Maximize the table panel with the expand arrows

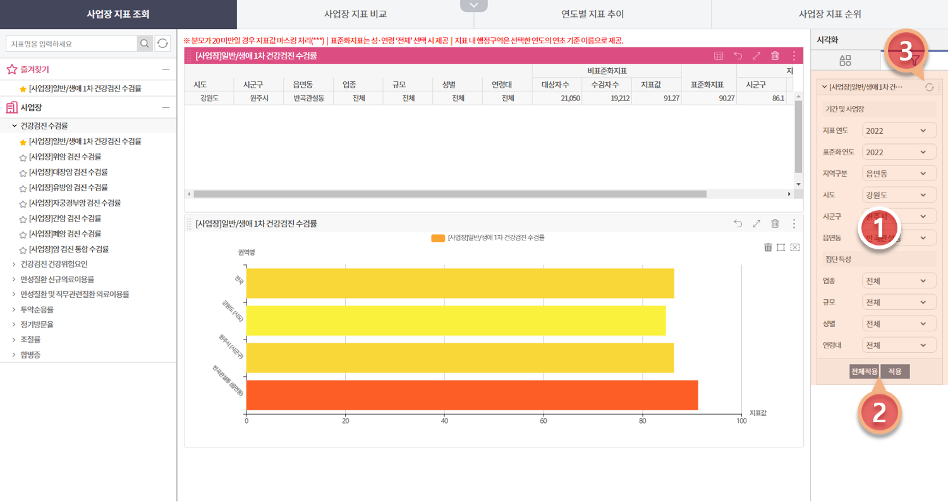click(x=757, y=56)
